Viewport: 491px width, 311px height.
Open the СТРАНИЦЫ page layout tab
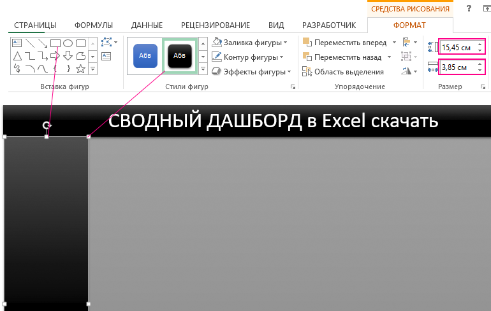point(35,25)
